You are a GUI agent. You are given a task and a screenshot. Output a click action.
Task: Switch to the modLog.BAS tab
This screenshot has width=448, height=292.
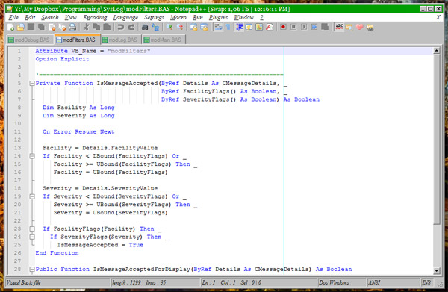(x=120, y=40)
